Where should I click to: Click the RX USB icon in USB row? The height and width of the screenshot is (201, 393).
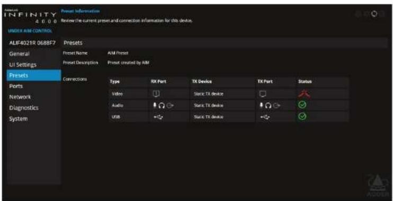158,117
